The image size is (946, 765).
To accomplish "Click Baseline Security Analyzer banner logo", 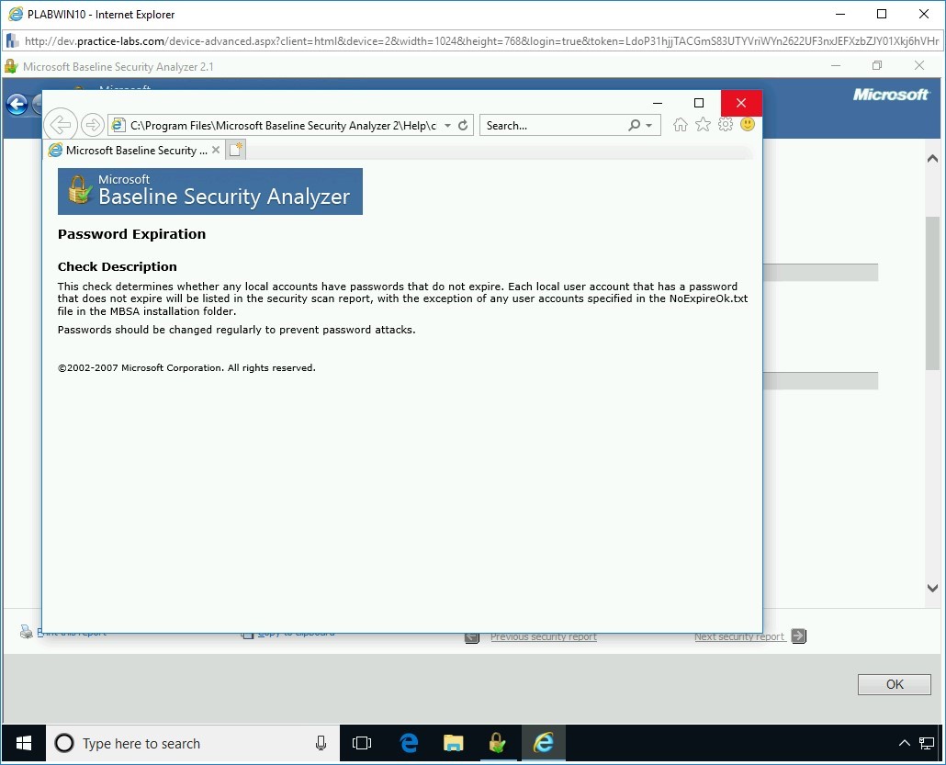I will [210, 191].
